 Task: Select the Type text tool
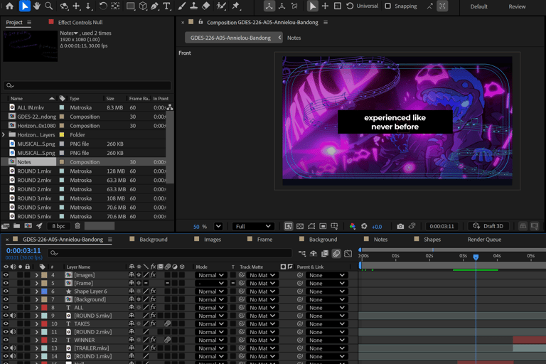tap(167, 6)
